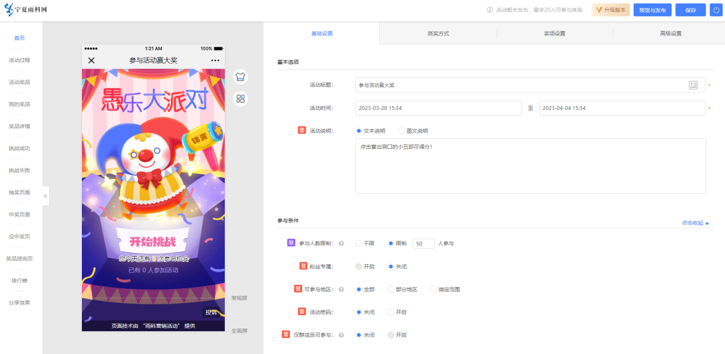The width and height of the screenshot is (725, 354).
Task: Open 抽奖页面 in left sidebar
Action: (x=19, y=192)
